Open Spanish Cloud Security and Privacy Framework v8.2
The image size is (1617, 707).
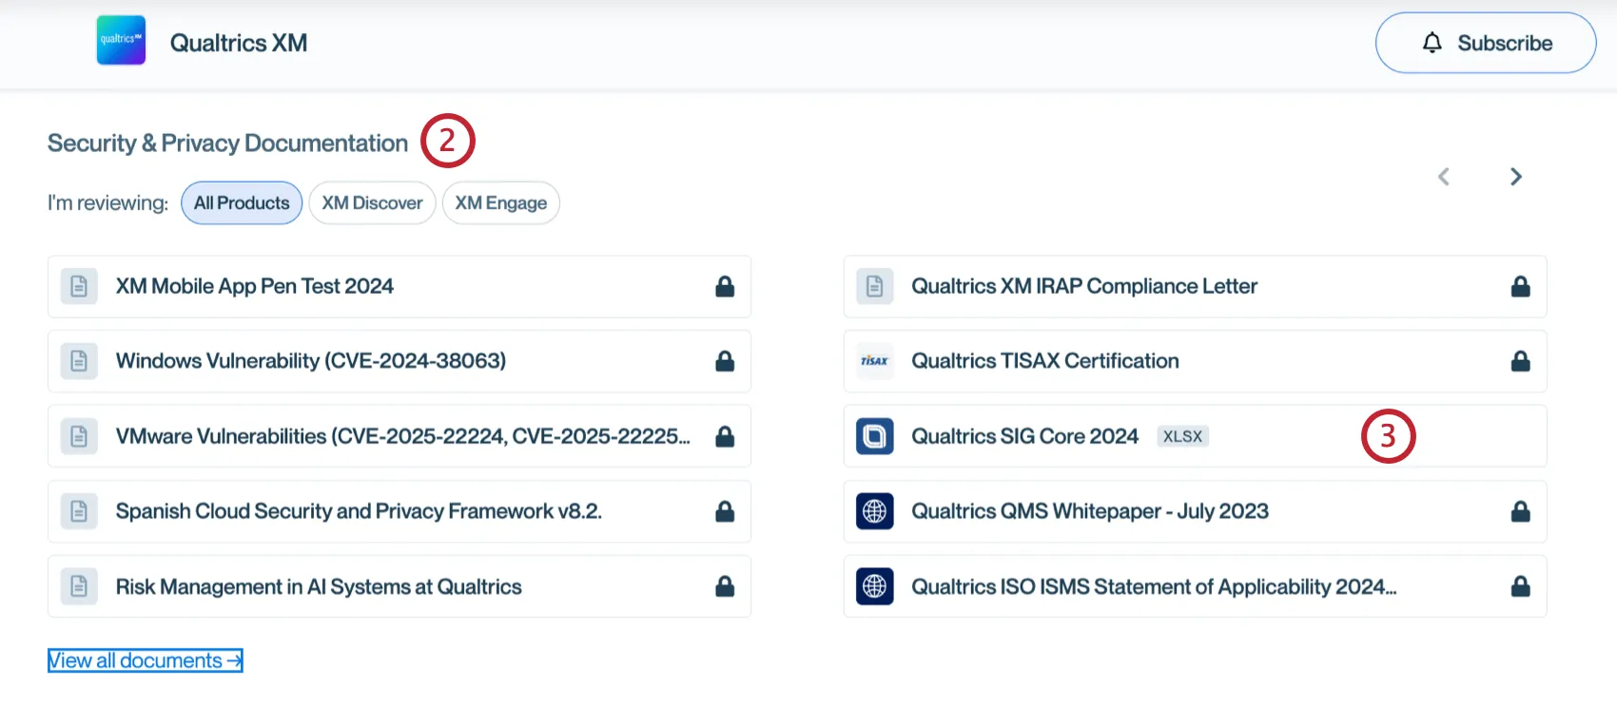coord(399,511)
